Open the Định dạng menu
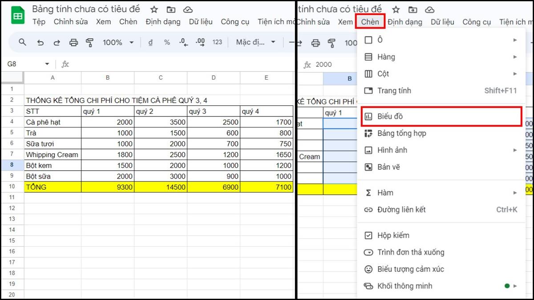 tap(162, 21)
